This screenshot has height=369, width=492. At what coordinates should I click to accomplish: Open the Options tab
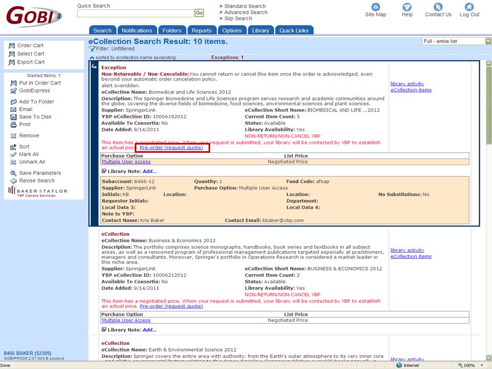(232, 30)
